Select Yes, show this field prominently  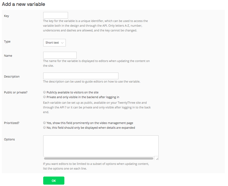45,123
